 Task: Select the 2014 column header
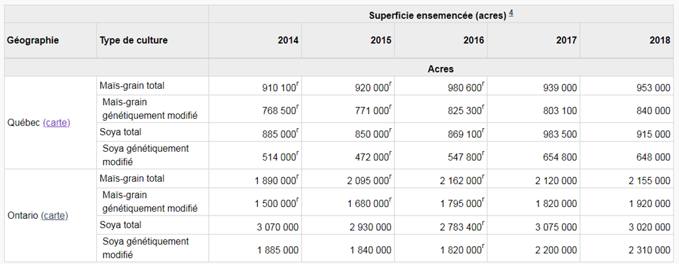[288, 40]
